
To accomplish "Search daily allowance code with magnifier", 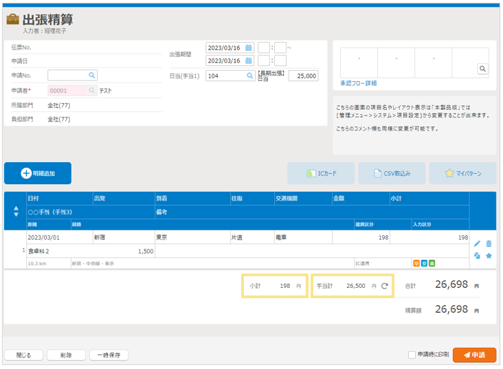I will coord(249,76).
